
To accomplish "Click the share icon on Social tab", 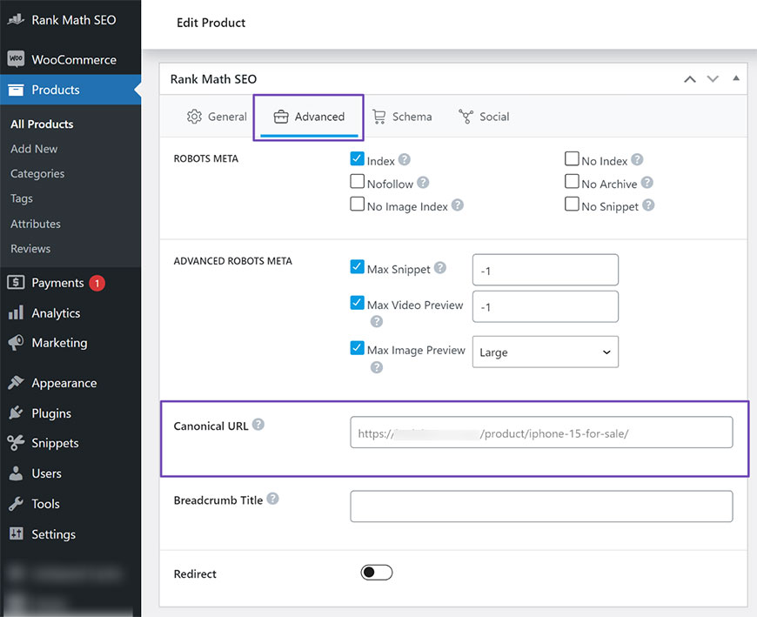I will [466, 117].
